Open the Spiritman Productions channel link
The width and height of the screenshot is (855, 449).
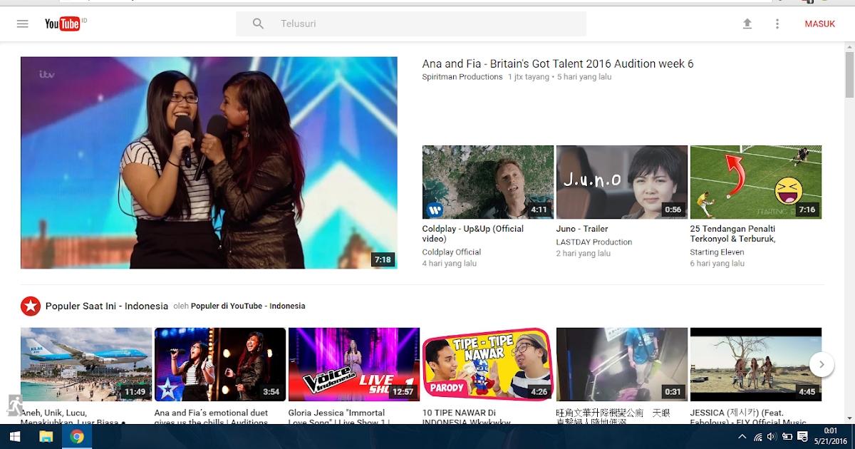[462, 76]
